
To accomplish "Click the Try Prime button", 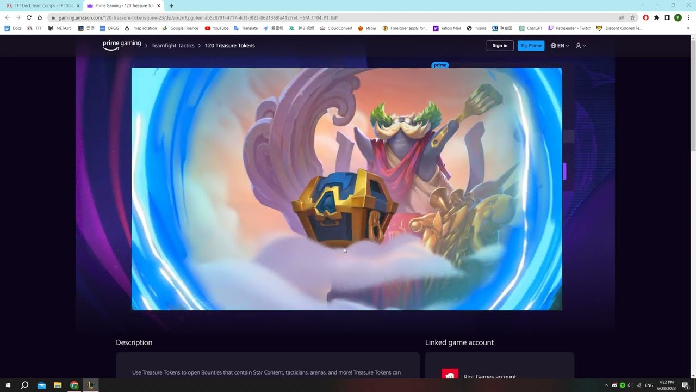I will [531, 46].
